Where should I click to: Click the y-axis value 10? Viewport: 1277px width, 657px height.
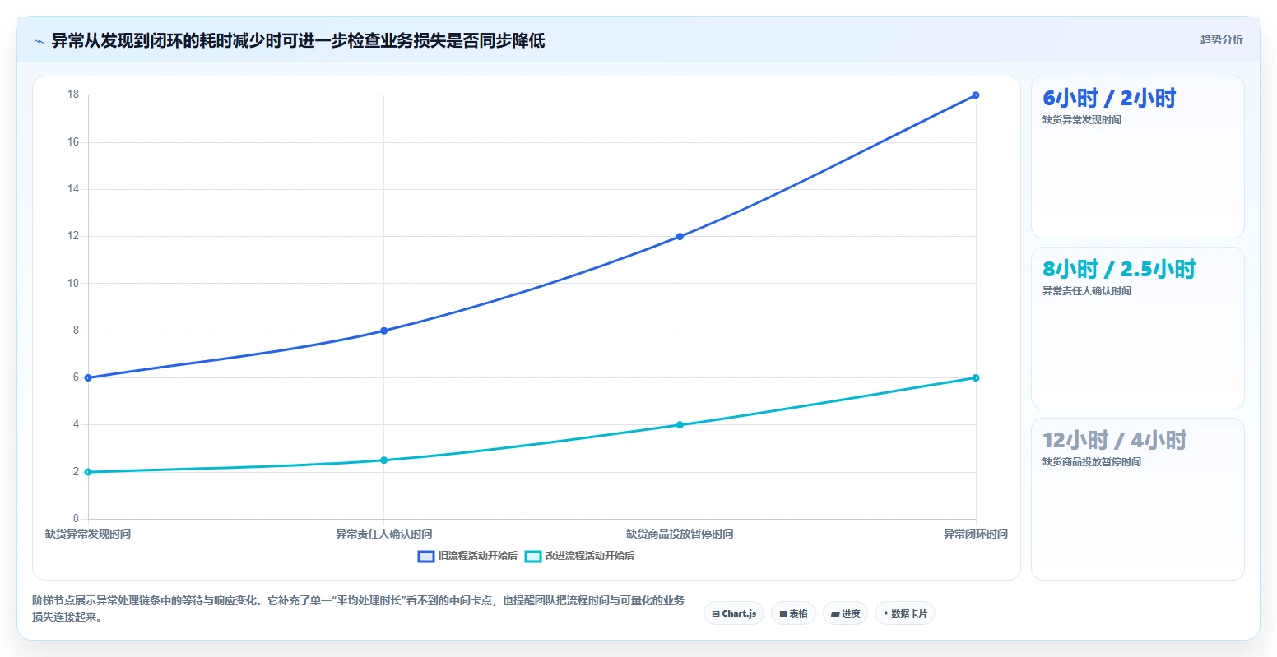(x=73, y=284)
